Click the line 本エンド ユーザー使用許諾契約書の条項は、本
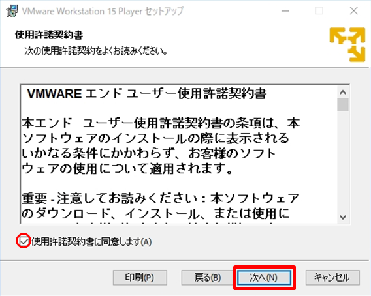Viewport: 371px width, 296px height. [161, 123]
